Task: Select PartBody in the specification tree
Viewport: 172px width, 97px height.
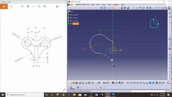Action: (x=76, y=24)
